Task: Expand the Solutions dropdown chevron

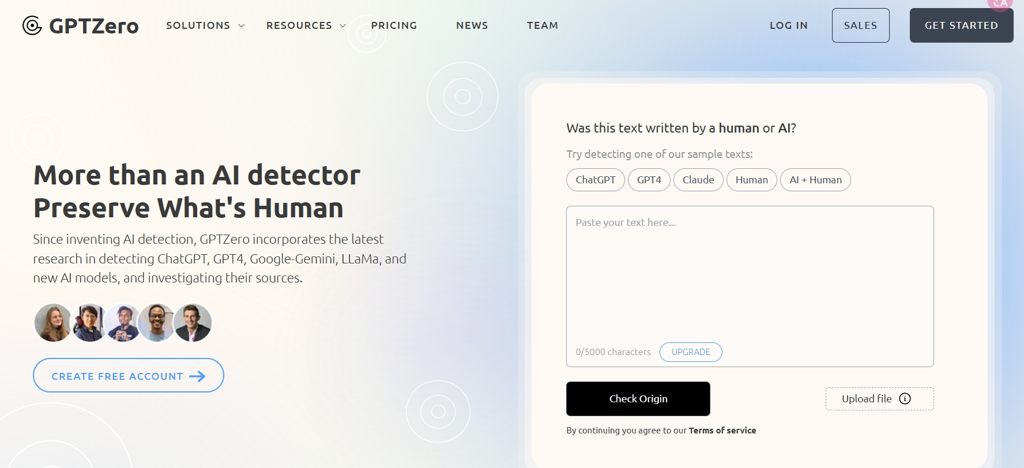Action: tap(242, 26)
